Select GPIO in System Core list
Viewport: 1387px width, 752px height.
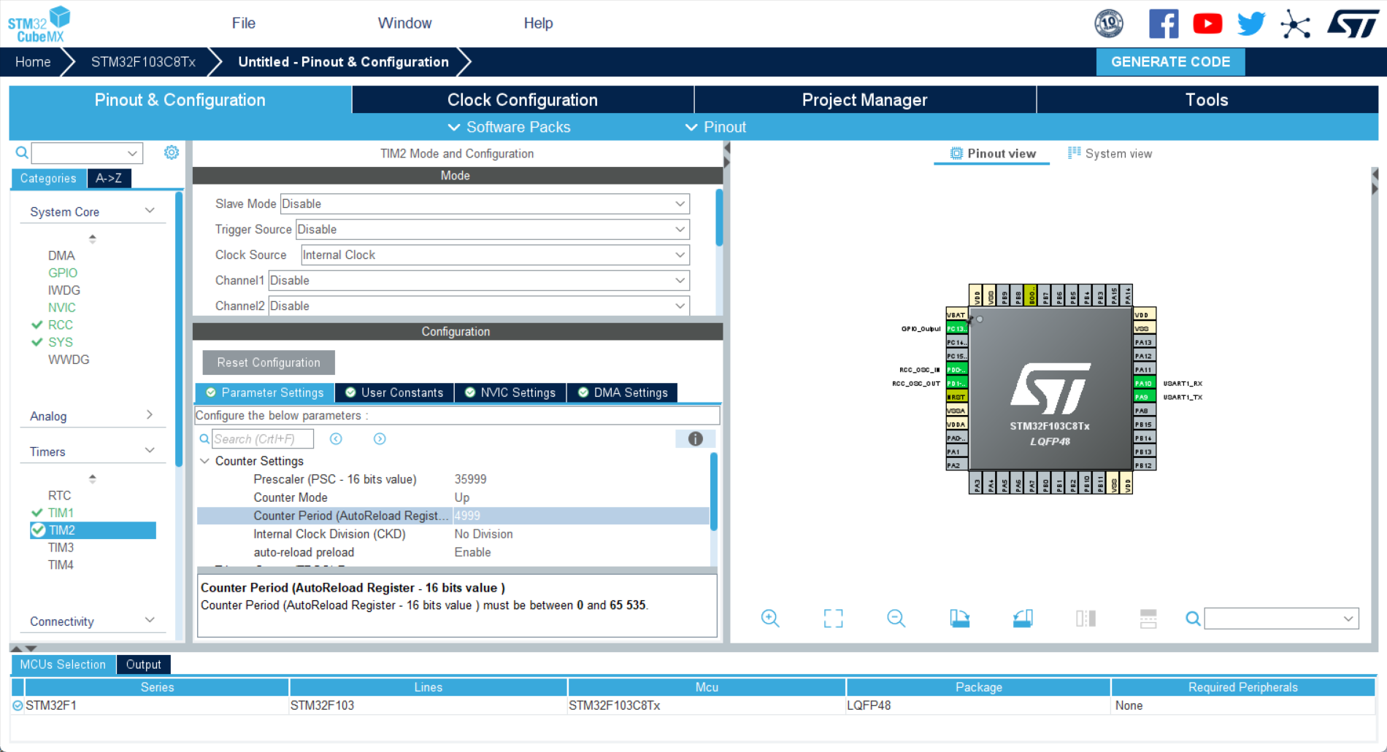click(63, 273)
